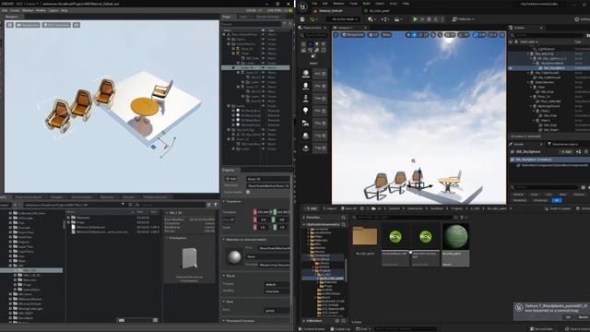Click Import in Unreal Content Browser

(x=330, y=208)
